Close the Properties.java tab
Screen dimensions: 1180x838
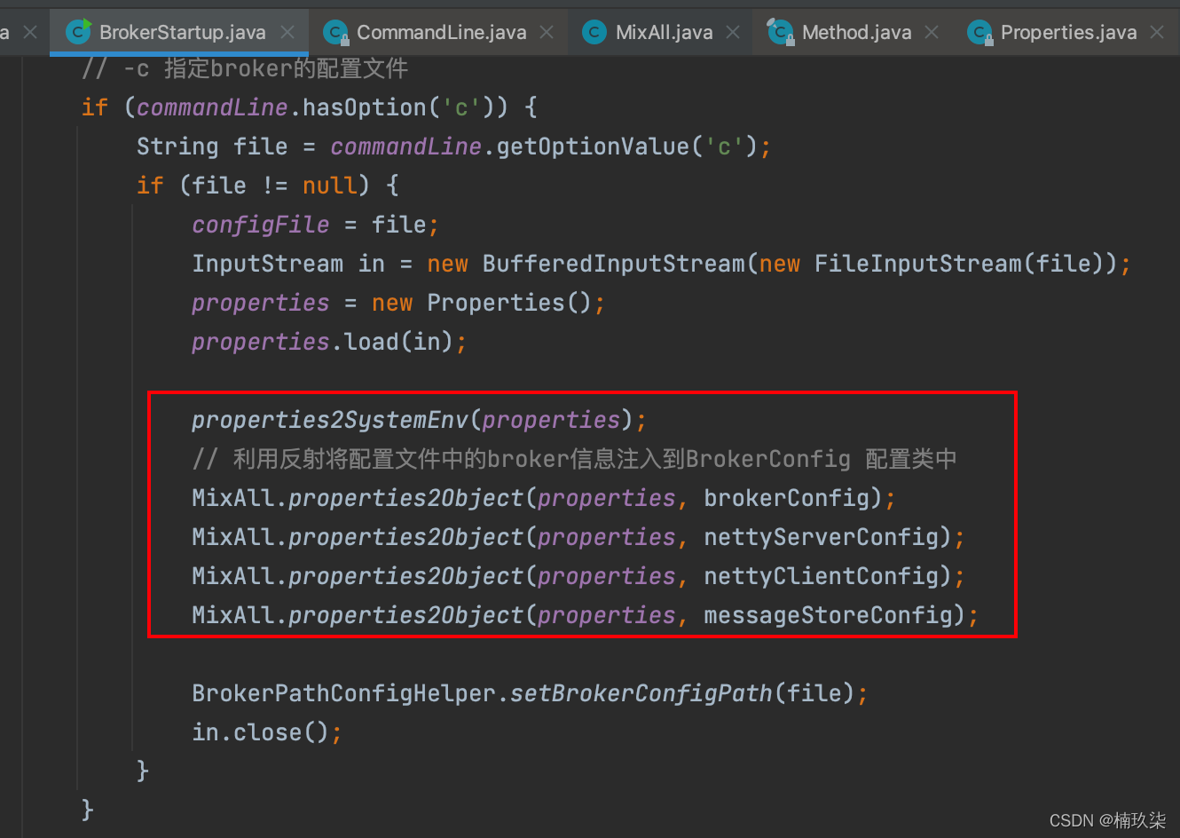(x=1157, y=33)
